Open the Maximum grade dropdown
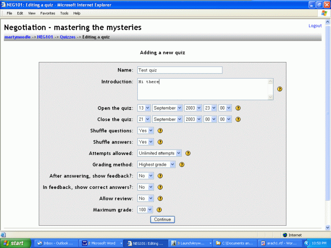331x248 pixels. click(145, 210)
